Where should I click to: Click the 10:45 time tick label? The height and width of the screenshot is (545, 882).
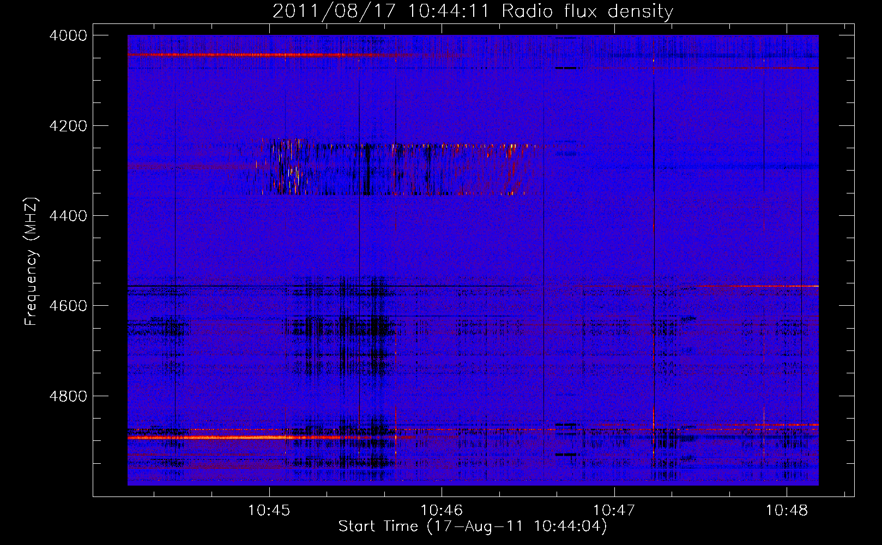click(x=269, y=510)
